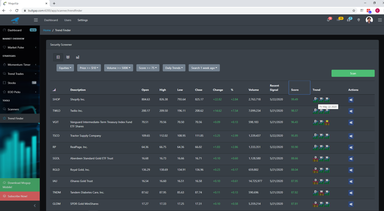Open the Users top menu item
384x211 pixels.
pos(68,20)
